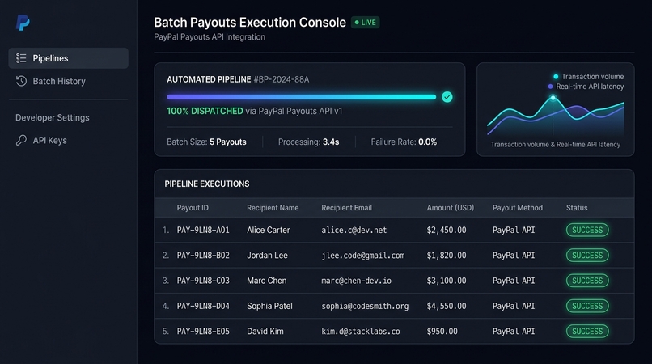Screen dimensions: 652x364
Task: Click the amount $2,450.00
Action: pos(447,230)
